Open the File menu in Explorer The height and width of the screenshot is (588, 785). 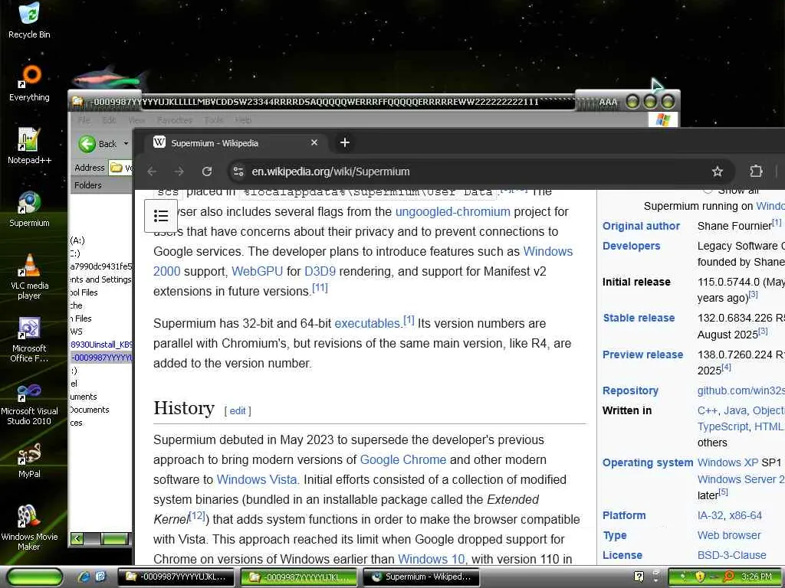tap(84, 120)
